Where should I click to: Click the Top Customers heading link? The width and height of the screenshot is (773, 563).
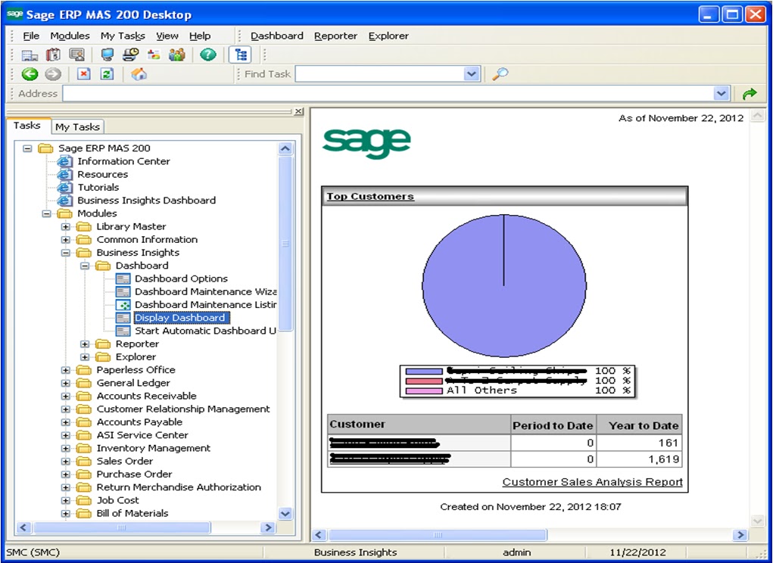370,197
